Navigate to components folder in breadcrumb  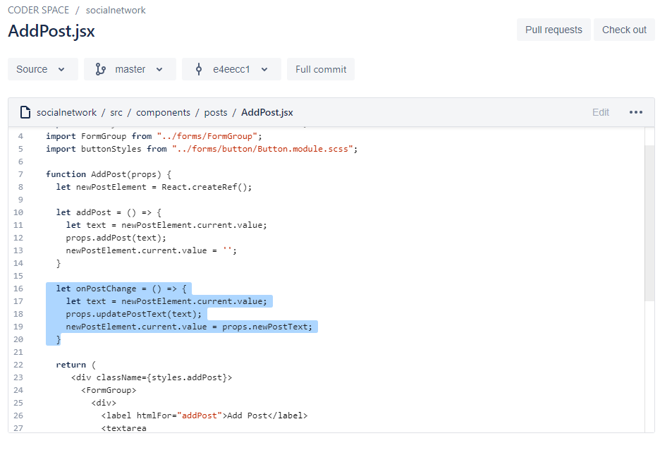(x=163, y=112)
